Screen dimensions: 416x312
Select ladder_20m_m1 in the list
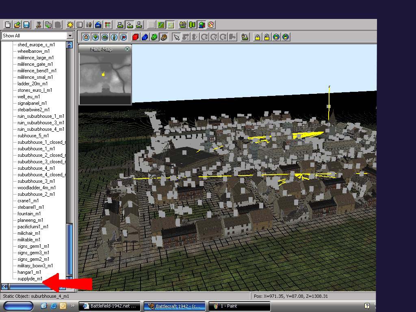point(32,84)
